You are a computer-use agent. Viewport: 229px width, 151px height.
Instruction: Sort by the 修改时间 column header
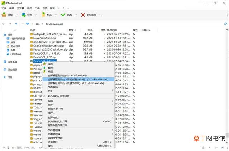coord(112,30)
